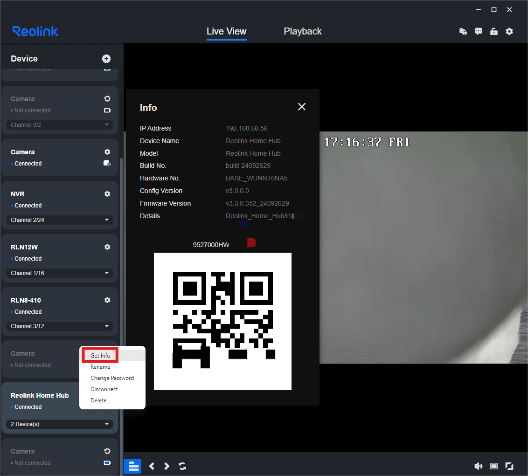The image size is (528, 476).
Task: Click config version v3.0.0.0
Action: click(x=237, y=191)
